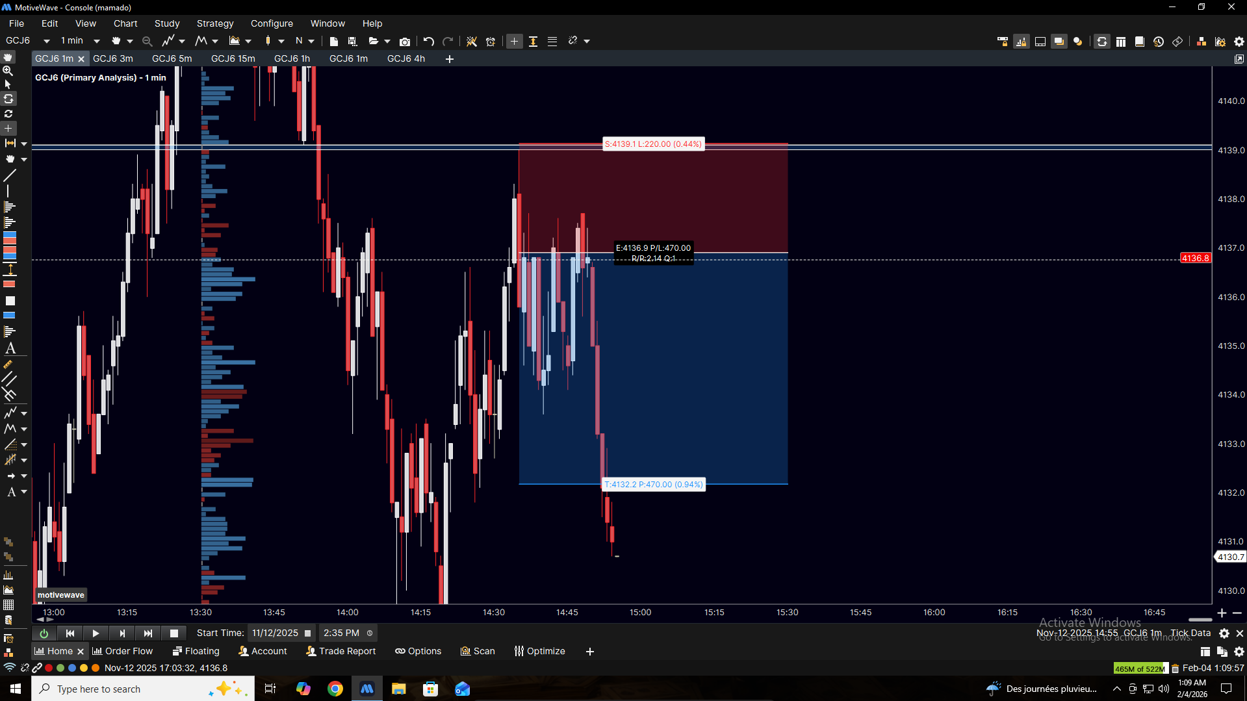Image resolution: width=1247 pixels, height=701 pixels.
Task: Open the Optimize page
Action: coord(539,651)
